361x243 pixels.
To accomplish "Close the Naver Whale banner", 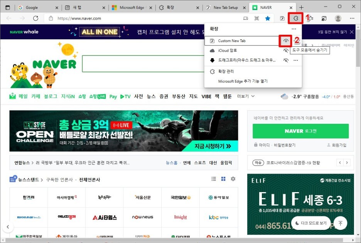I will coord(352,32).
